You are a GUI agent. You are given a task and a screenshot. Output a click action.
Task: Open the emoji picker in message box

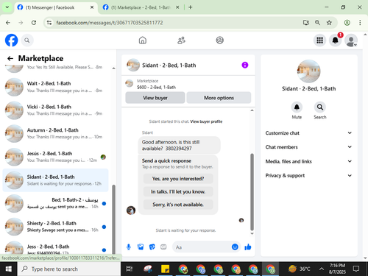[x=235, y=247]
